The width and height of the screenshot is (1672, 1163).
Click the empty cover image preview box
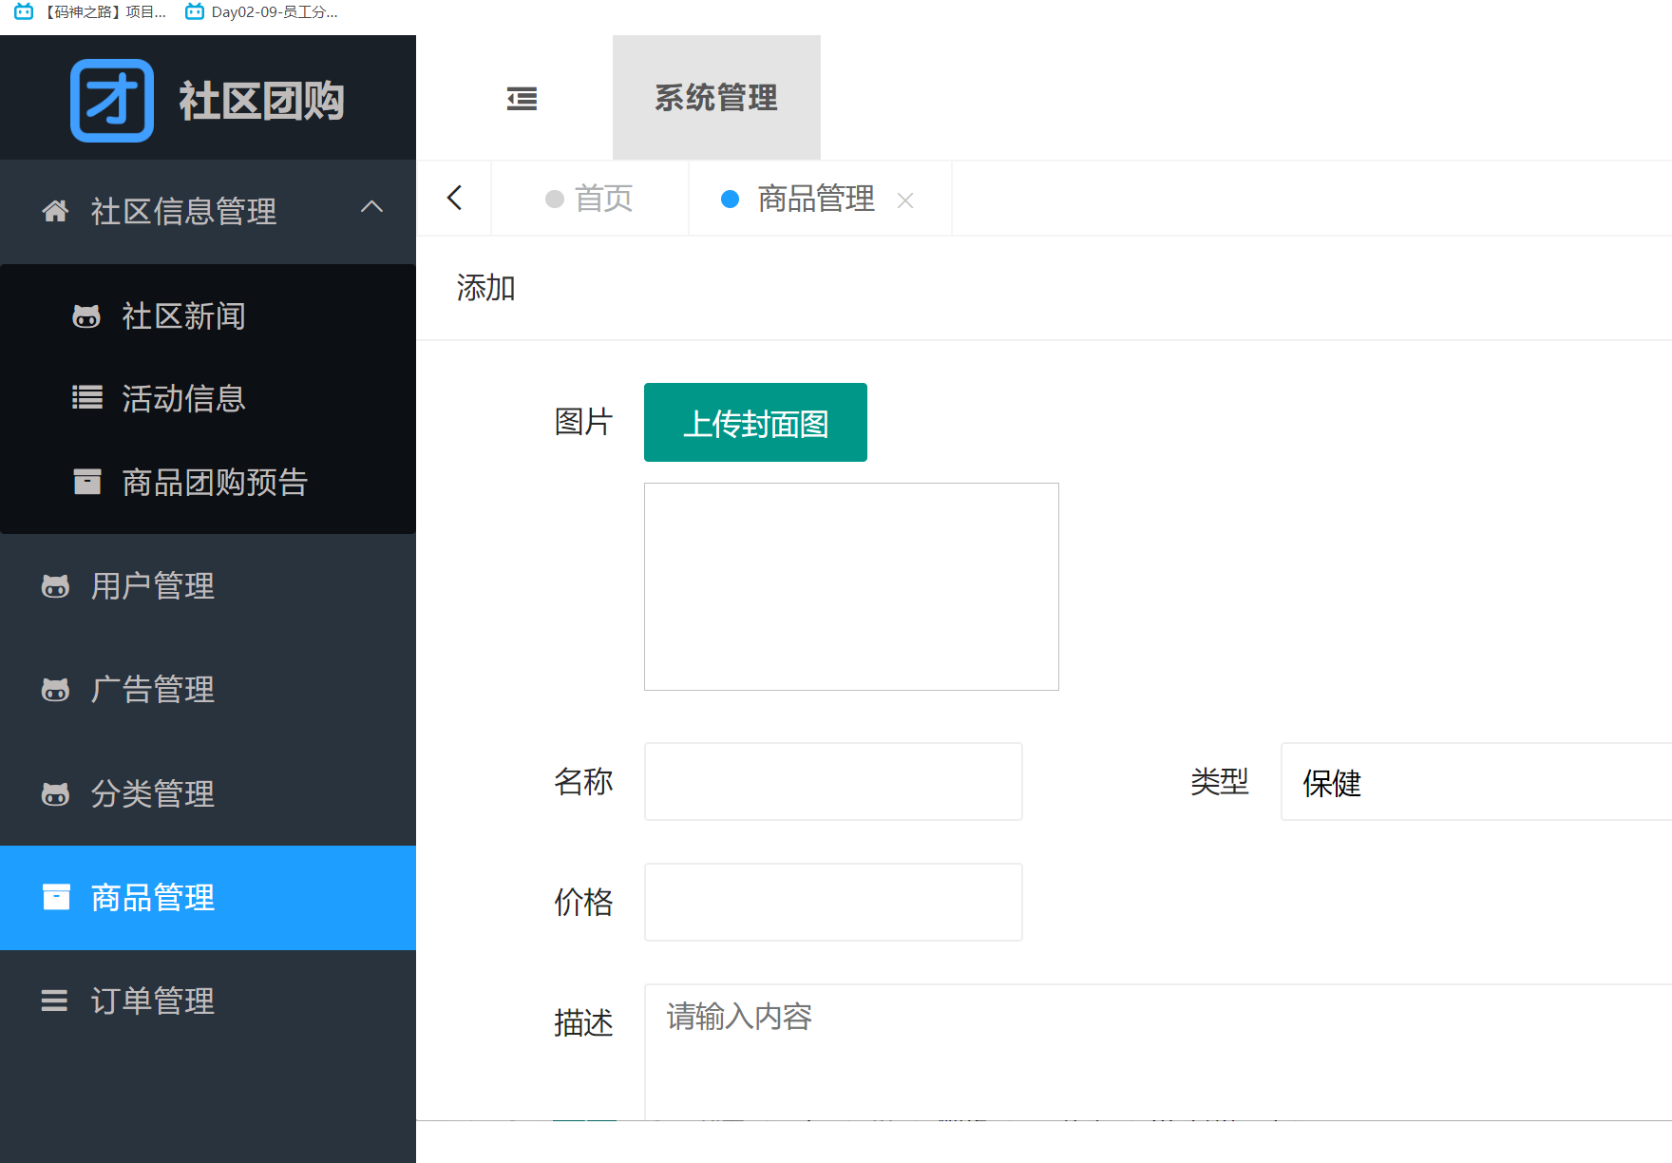tap(851, 586)
